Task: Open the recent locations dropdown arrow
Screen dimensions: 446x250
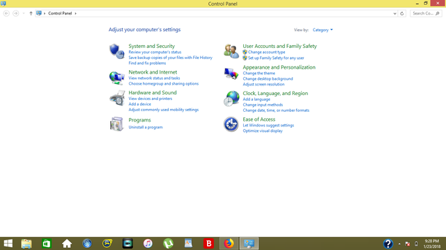Action: coord(23,13)
